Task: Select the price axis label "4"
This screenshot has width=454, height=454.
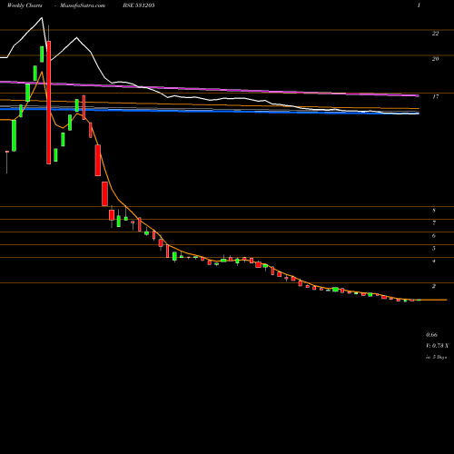Action: coord(434,261)
